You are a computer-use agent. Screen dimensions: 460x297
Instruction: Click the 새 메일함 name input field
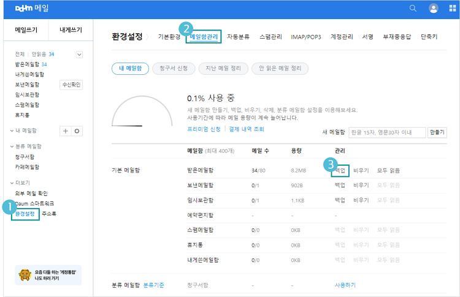click(x=386, y=132)
